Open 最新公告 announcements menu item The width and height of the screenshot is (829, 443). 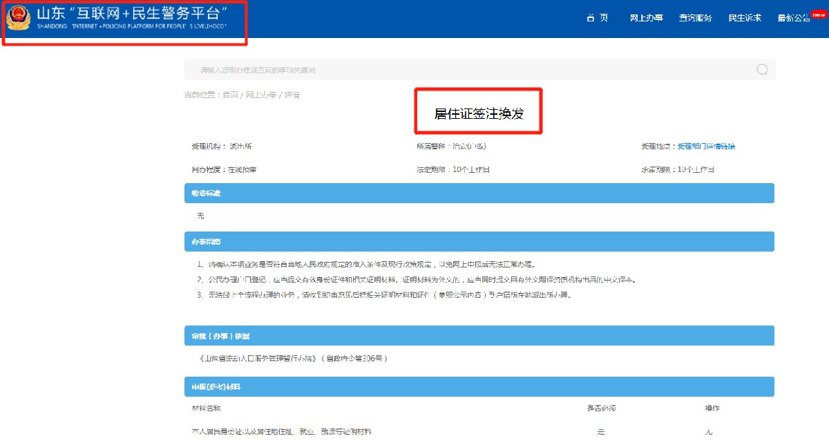[793, 19]
